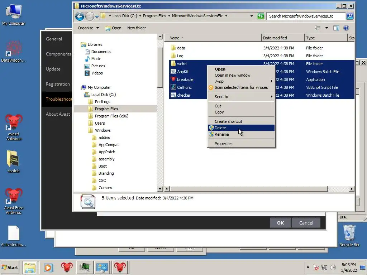Image resolution: width=367 pixels, height=275 pixels.
Task: Choose Create shortcut from the context menu
Action: [241, 121]
